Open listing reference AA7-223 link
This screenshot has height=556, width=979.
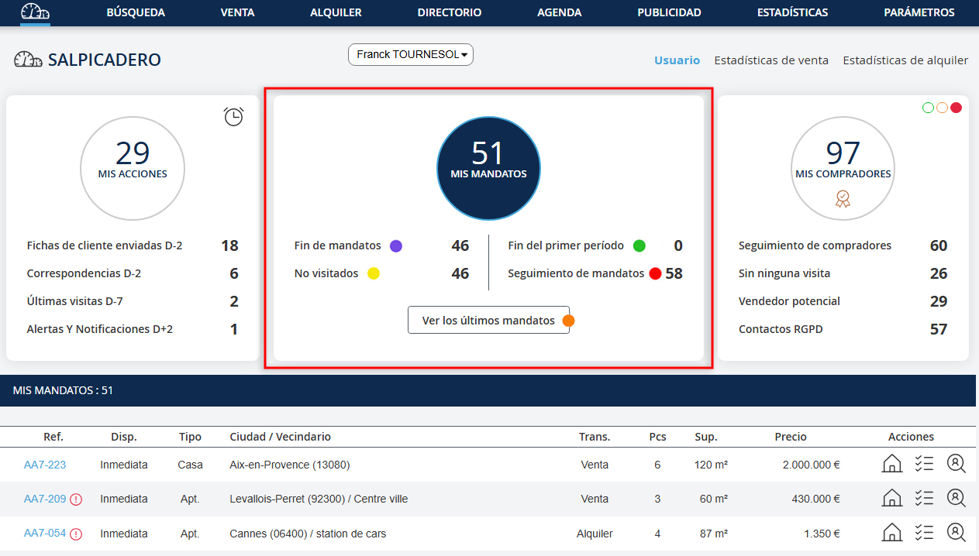(x=45, y=465)
